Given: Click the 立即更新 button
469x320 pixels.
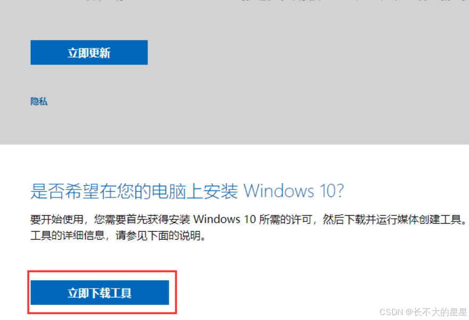Looking at the screenshot, I should (89, 52).
